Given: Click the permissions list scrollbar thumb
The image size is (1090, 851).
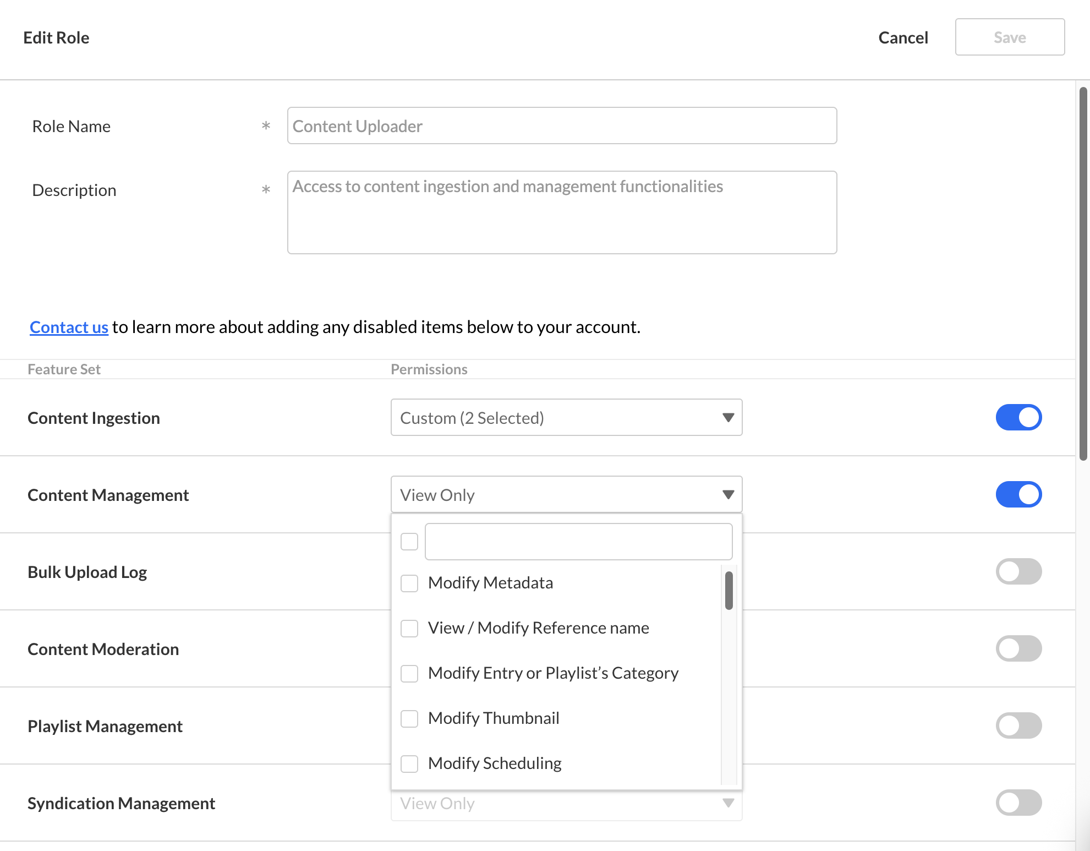Looking at the screenshot, I should coord(729,591).
